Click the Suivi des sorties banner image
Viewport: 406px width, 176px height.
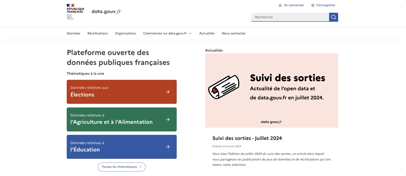pyautogui.click(x=271, y=90)
